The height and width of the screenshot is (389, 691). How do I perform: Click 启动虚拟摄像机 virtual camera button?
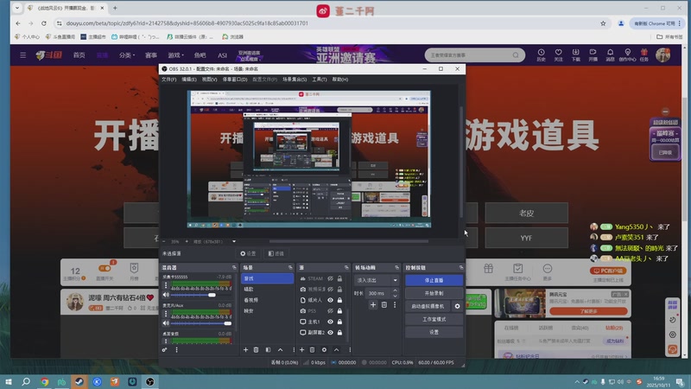coord(428,306)
